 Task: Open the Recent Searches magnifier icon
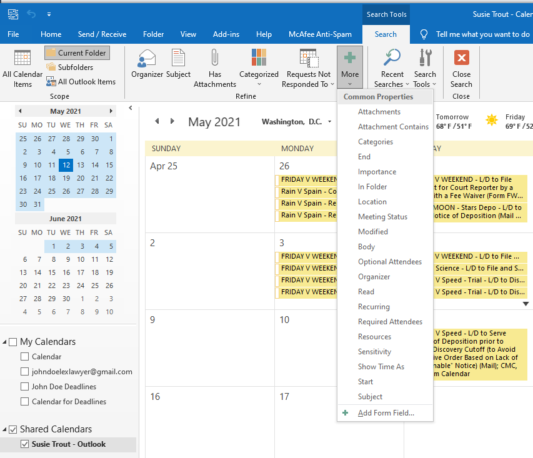392,58
